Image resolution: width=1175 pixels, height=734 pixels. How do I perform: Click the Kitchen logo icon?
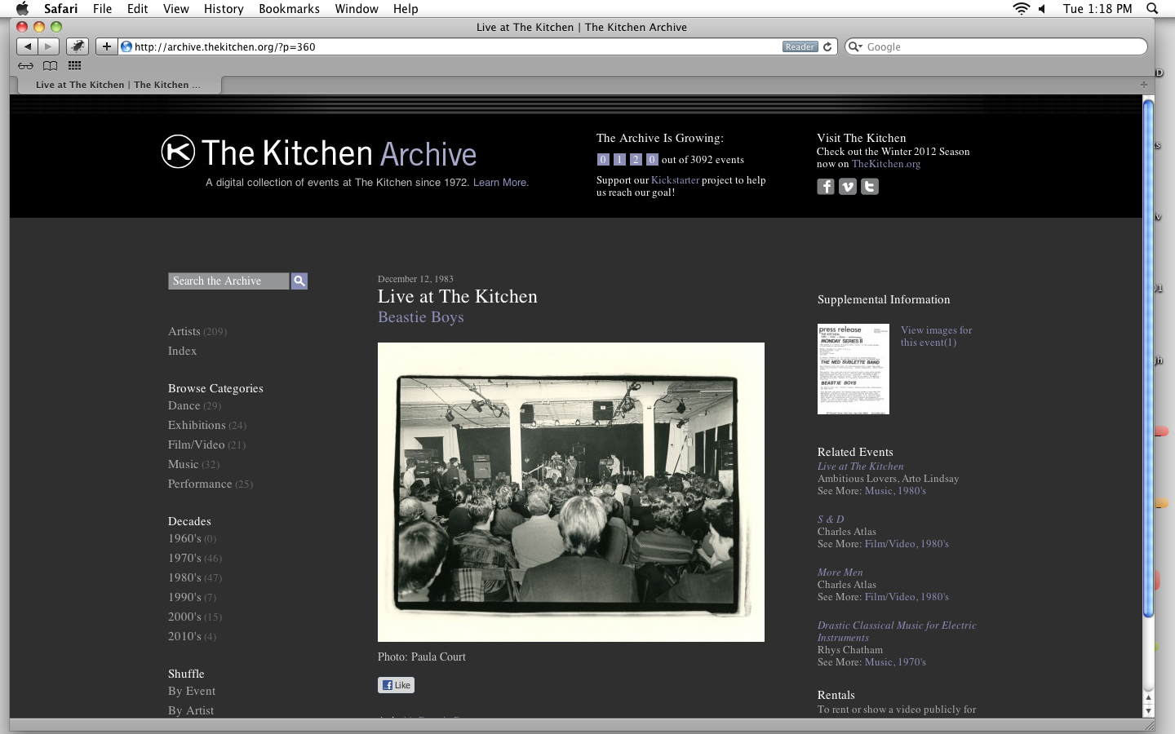pos(178,152)
